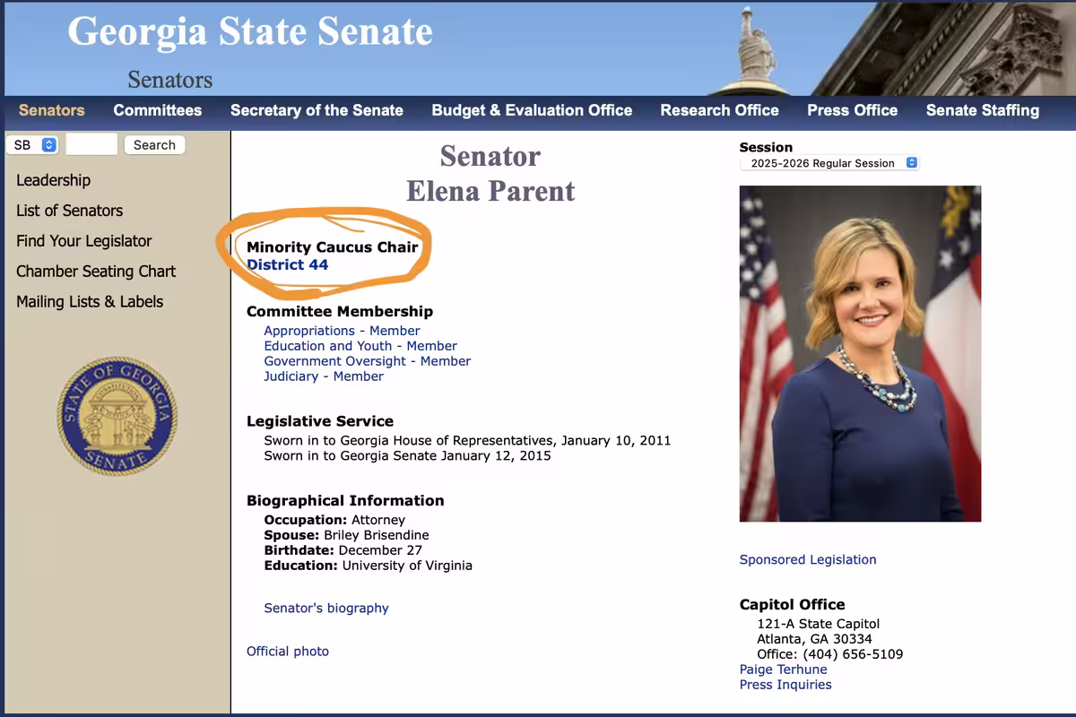Viewport: 1076px width, 717px height.
Task: Click the Senate sworn-in January 12, 2015 line
Action: pyautogui.click(x=407, y=455)
